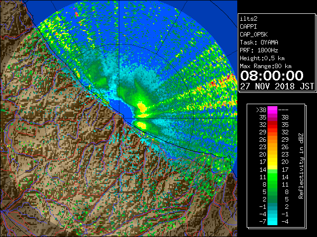Click the yellow echo cell north of radar center

point(142,108)
